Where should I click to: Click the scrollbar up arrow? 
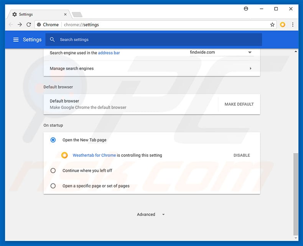(x=296, y=52)
